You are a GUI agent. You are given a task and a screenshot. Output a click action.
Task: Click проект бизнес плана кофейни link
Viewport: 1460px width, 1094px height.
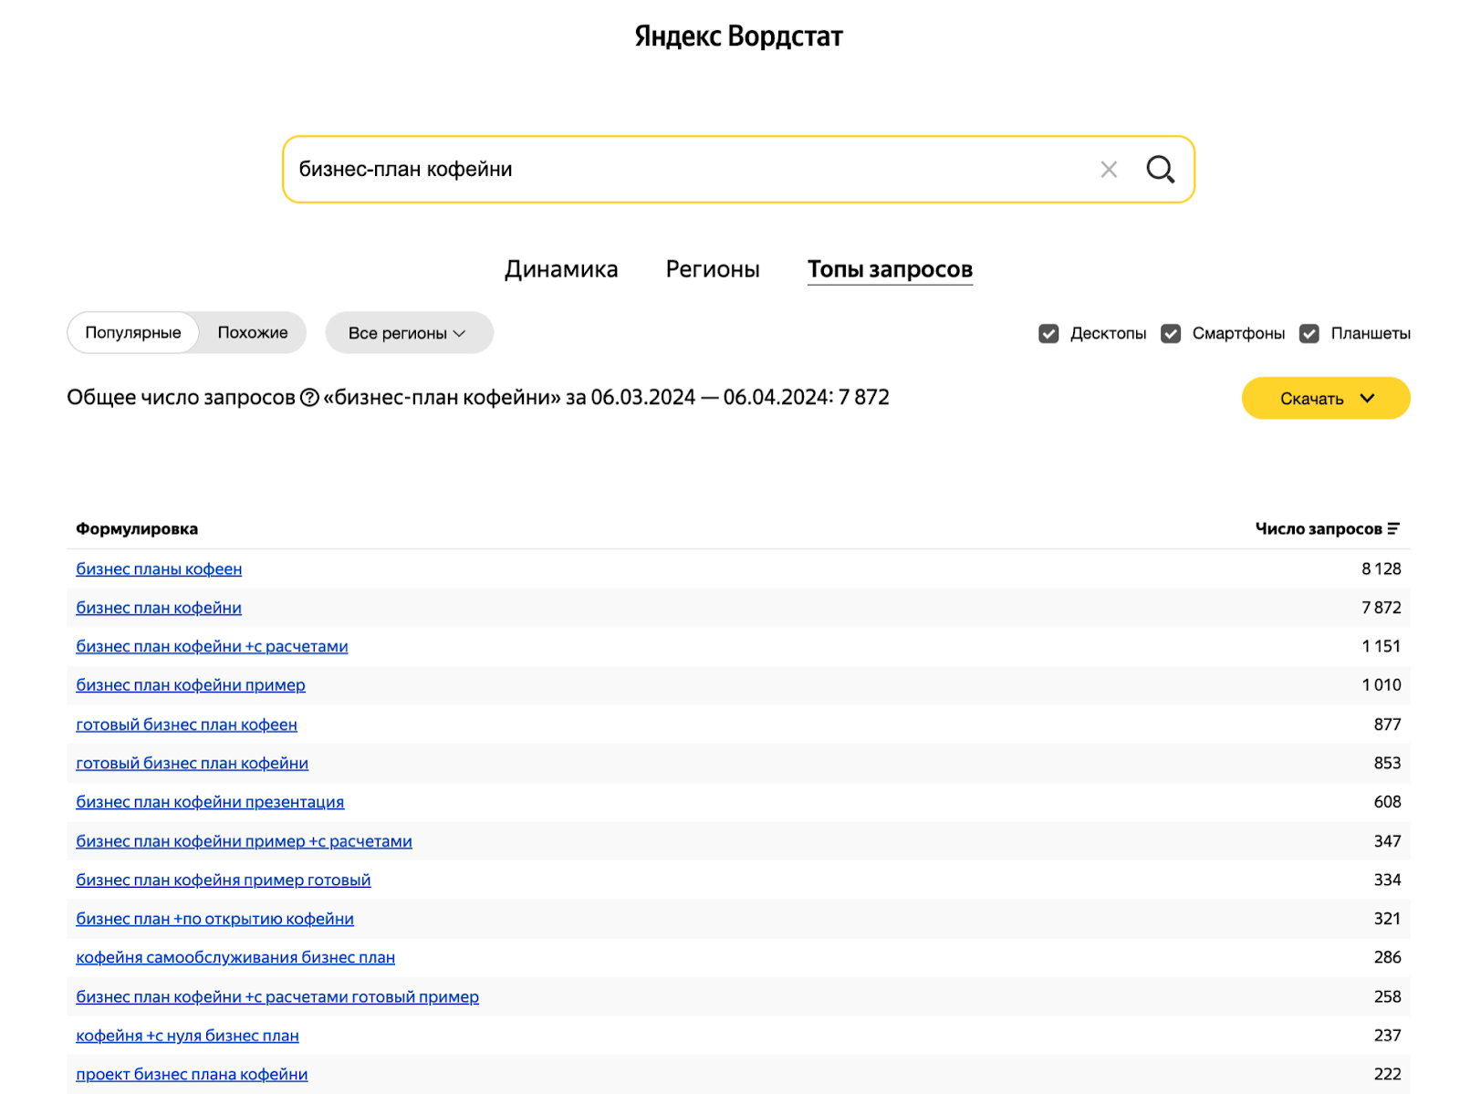point(192,1075)
